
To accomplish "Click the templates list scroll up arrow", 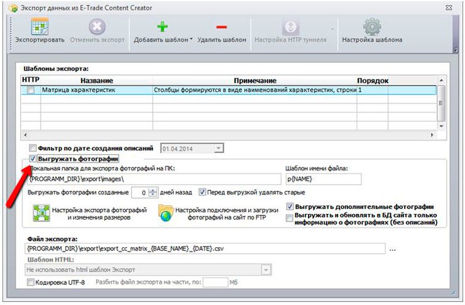I will coord(441,80).
